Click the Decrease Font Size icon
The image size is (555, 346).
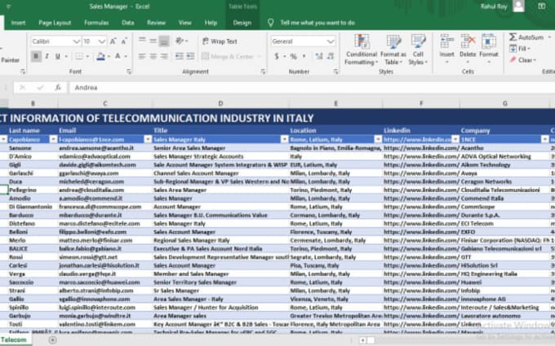tap(124, 42)
